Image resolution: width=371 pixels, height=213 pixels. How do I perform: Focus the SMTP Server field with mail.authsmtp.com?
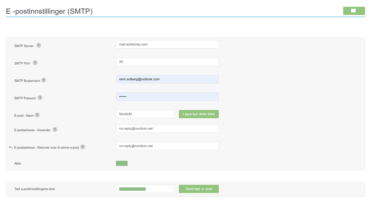pyautogui.click(x=167, y=45)
